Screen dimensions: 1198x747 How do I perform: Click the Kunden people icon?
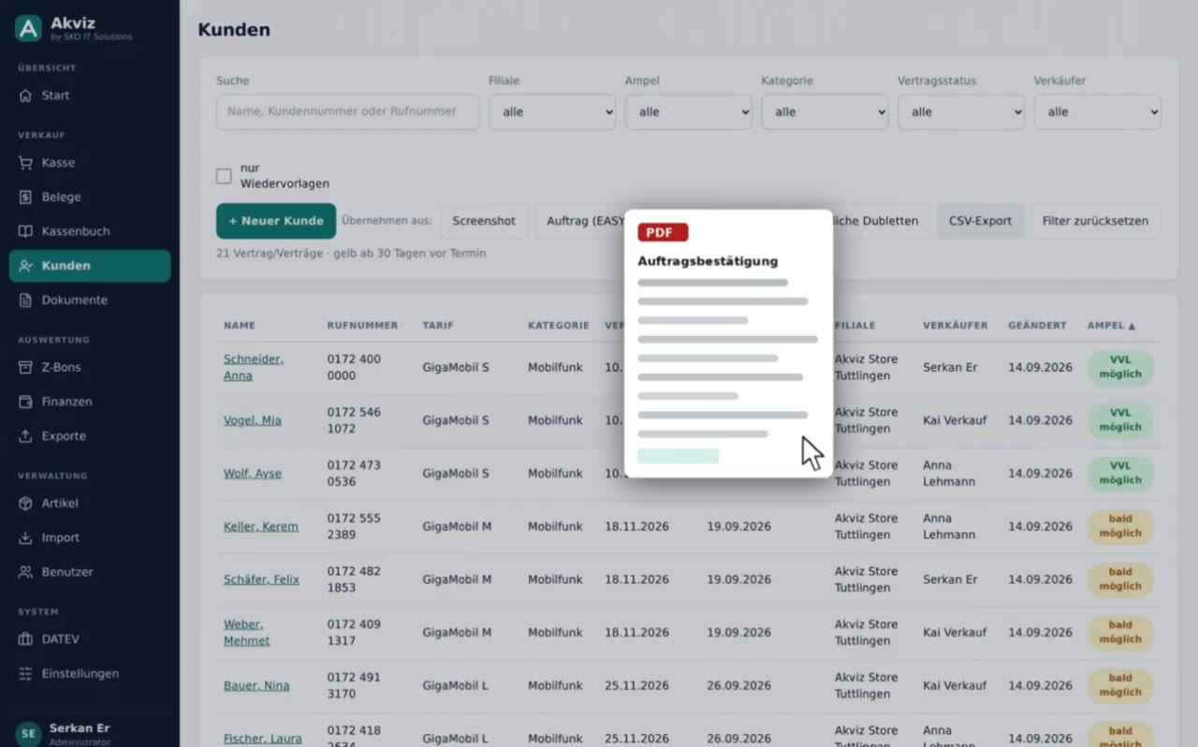pos(25,266)
